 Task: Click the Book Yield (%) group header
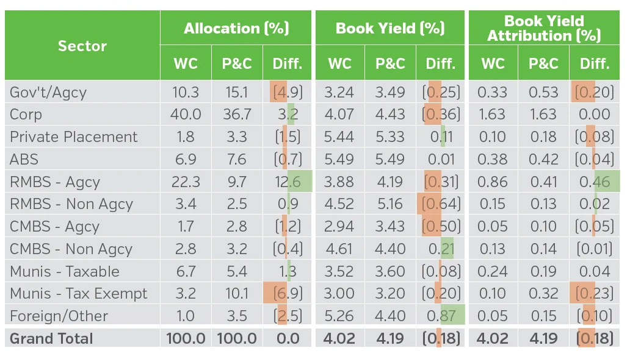coord(390,28)
